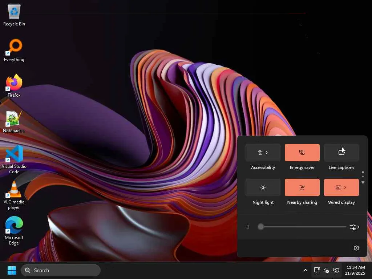Click the Night light label text
The width and height of the screenshot is (372, 279).
pyautogui.click(x=263, y=202)
